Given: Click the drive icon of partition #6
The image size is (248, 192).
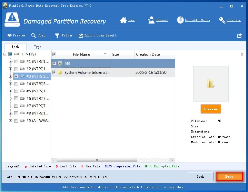Looking at the screenshot, I should point(22,98).
